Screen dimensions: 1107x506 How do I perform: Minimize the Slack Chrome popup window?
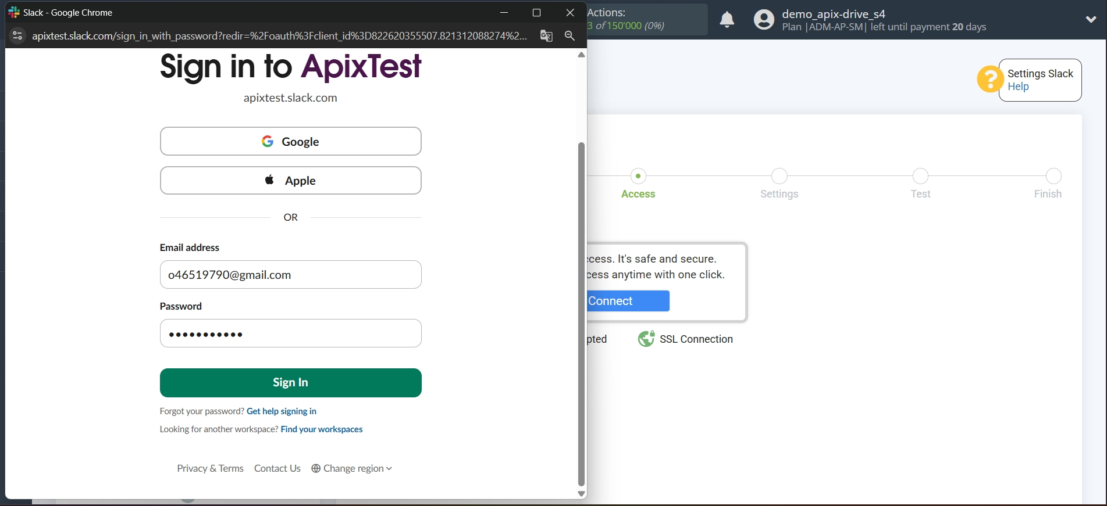coord(504,12)
